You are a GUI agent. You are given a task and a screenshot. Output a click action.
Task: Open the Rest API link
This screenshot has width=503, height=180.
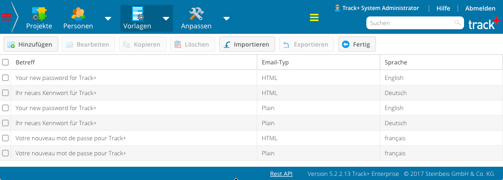tap(282, 174)
